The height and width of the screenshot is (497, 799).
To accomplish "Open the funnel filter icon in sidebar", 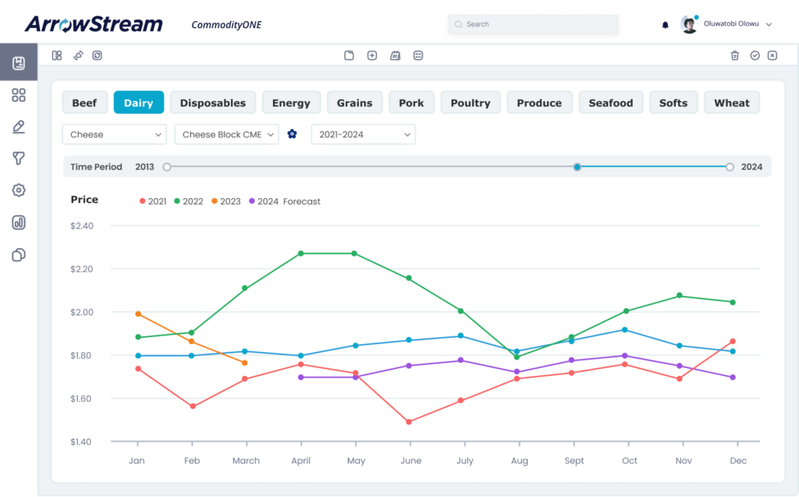I will pos(19,158).
